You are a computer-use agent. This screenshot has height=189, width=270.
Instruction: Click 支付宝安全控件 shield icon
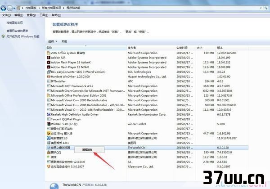coord(49,166)
